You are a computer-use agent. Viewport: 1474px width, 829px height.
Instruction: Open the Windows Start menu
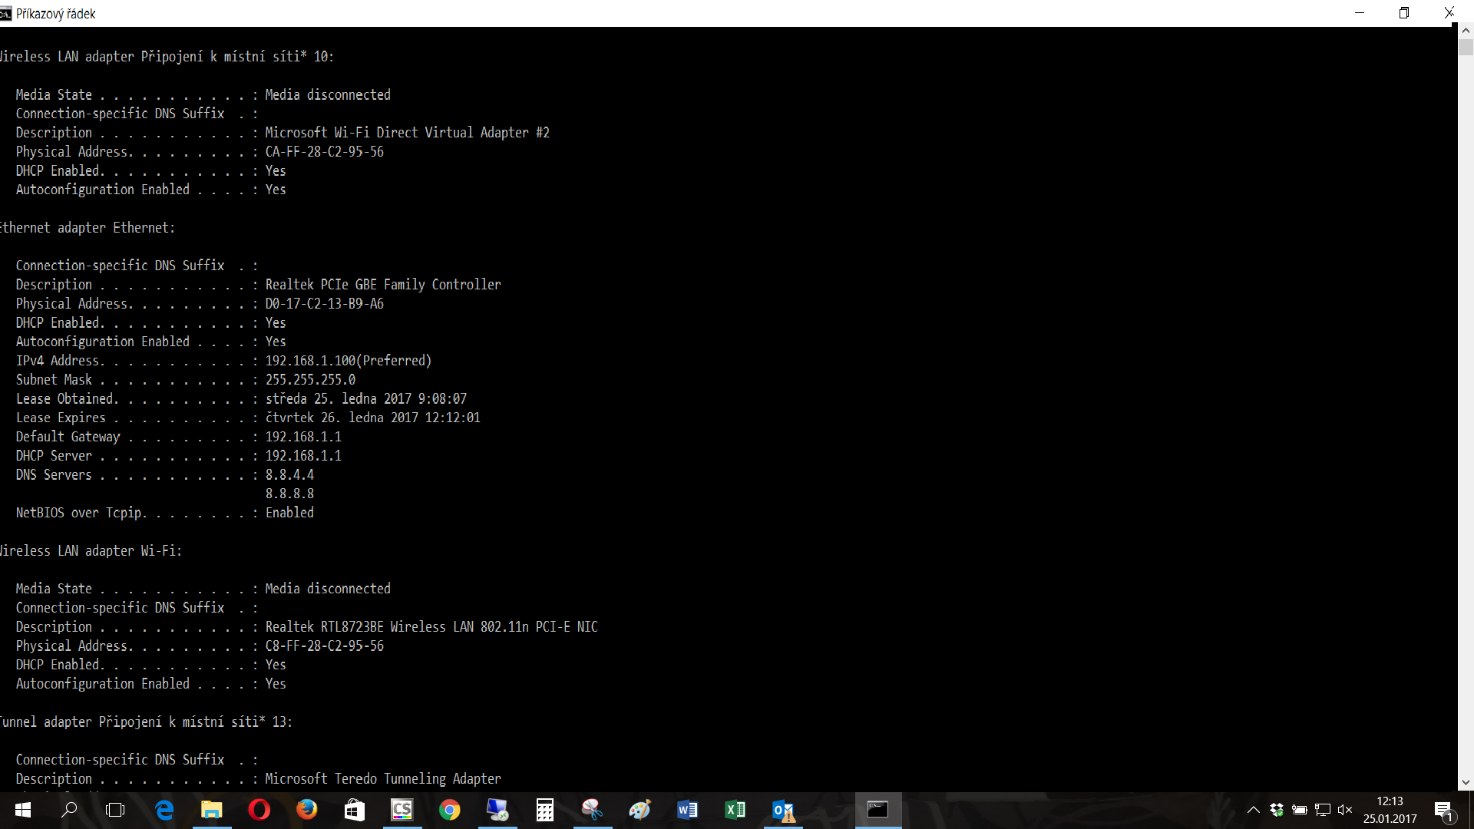22,810
